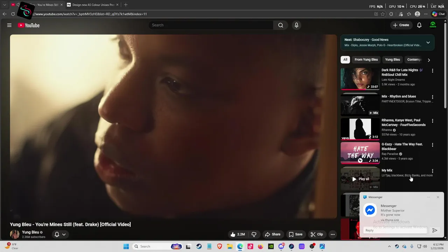Select the All filter chip
The image size is (448, 252).
click(345, 59)
